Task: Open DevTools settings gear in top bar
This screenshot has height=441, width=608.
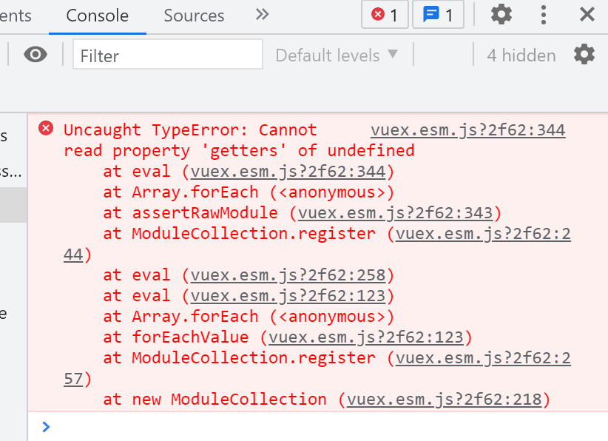Action: tap(501, 15)
